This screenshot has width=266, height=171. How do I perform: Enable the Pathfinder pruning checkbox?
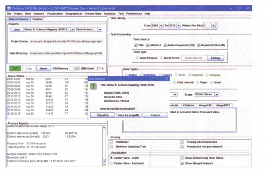point(112,142)
